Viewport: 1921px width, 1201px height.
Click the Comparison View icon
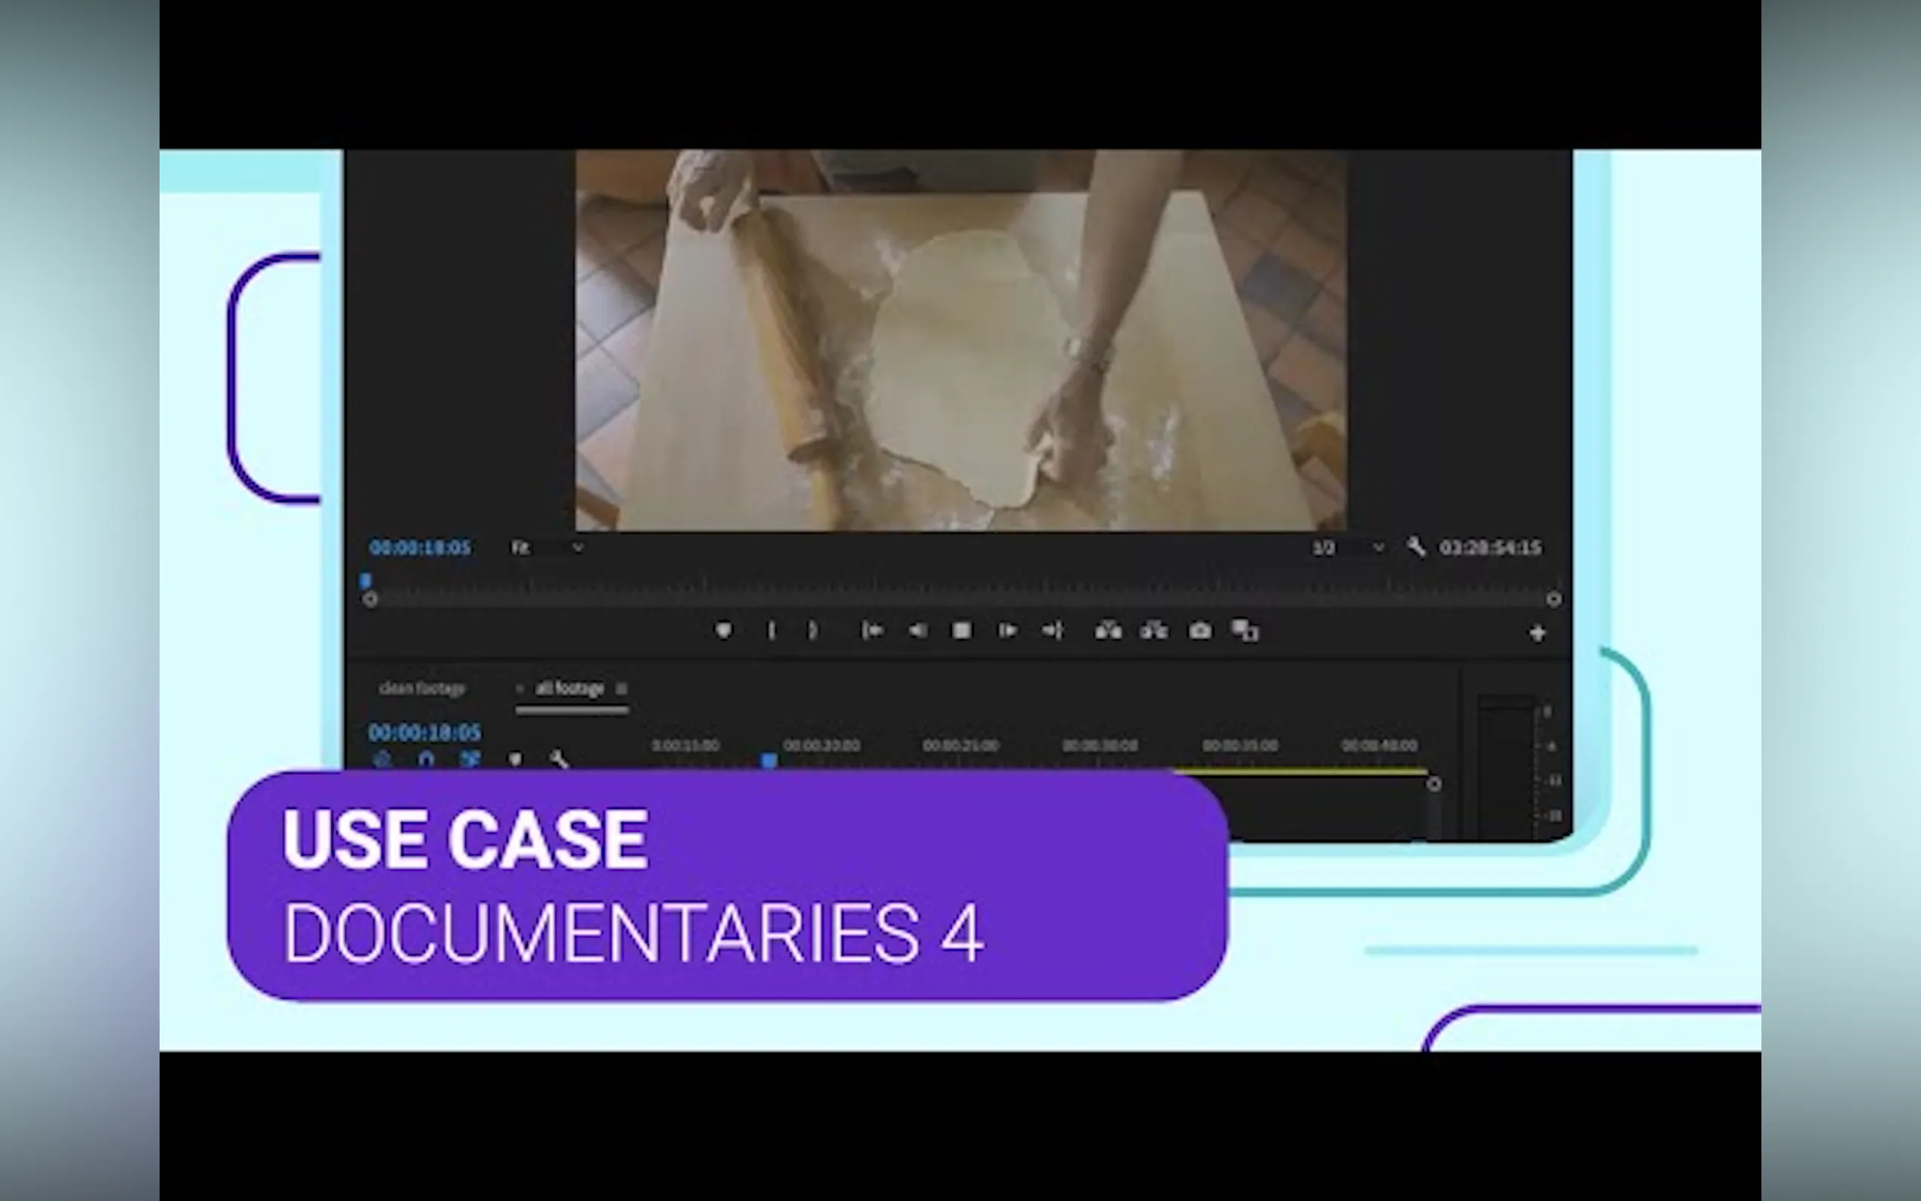click(x=1244, y=631)
